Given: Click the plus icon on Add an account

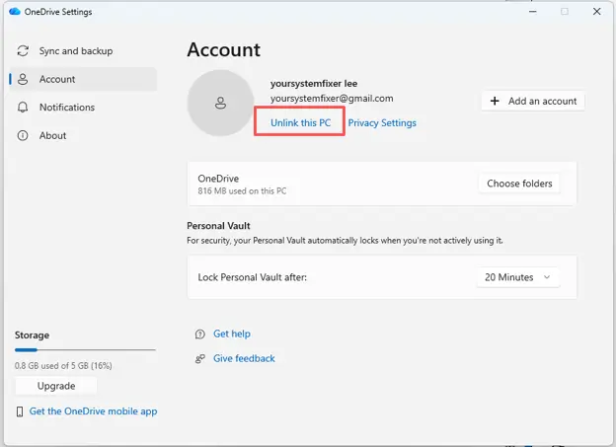Looking at the screenshot, I should (495, 101).
